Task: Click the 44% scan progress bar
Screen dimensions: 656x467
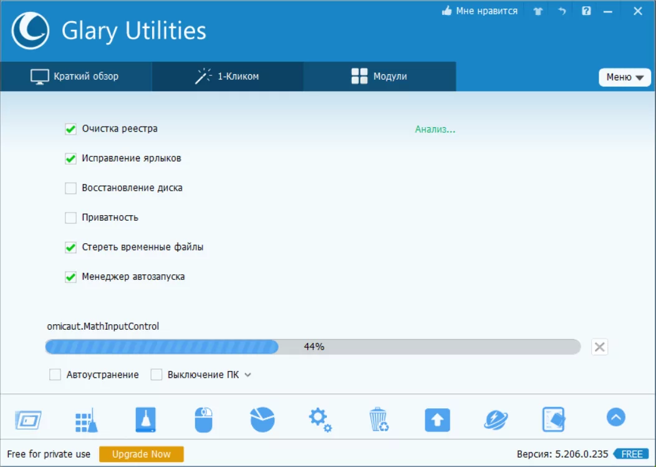Action: coord(313,347)
